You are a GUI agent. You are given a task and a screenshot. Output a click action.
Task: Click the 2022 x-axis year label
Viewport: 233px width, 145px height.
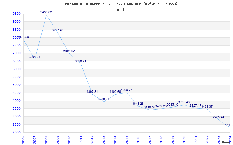pyautogui.click(x=207, y=139)
